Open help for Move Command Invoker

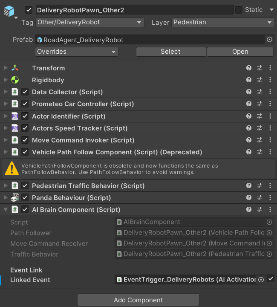pyautogui.click(x=248, y=140)
